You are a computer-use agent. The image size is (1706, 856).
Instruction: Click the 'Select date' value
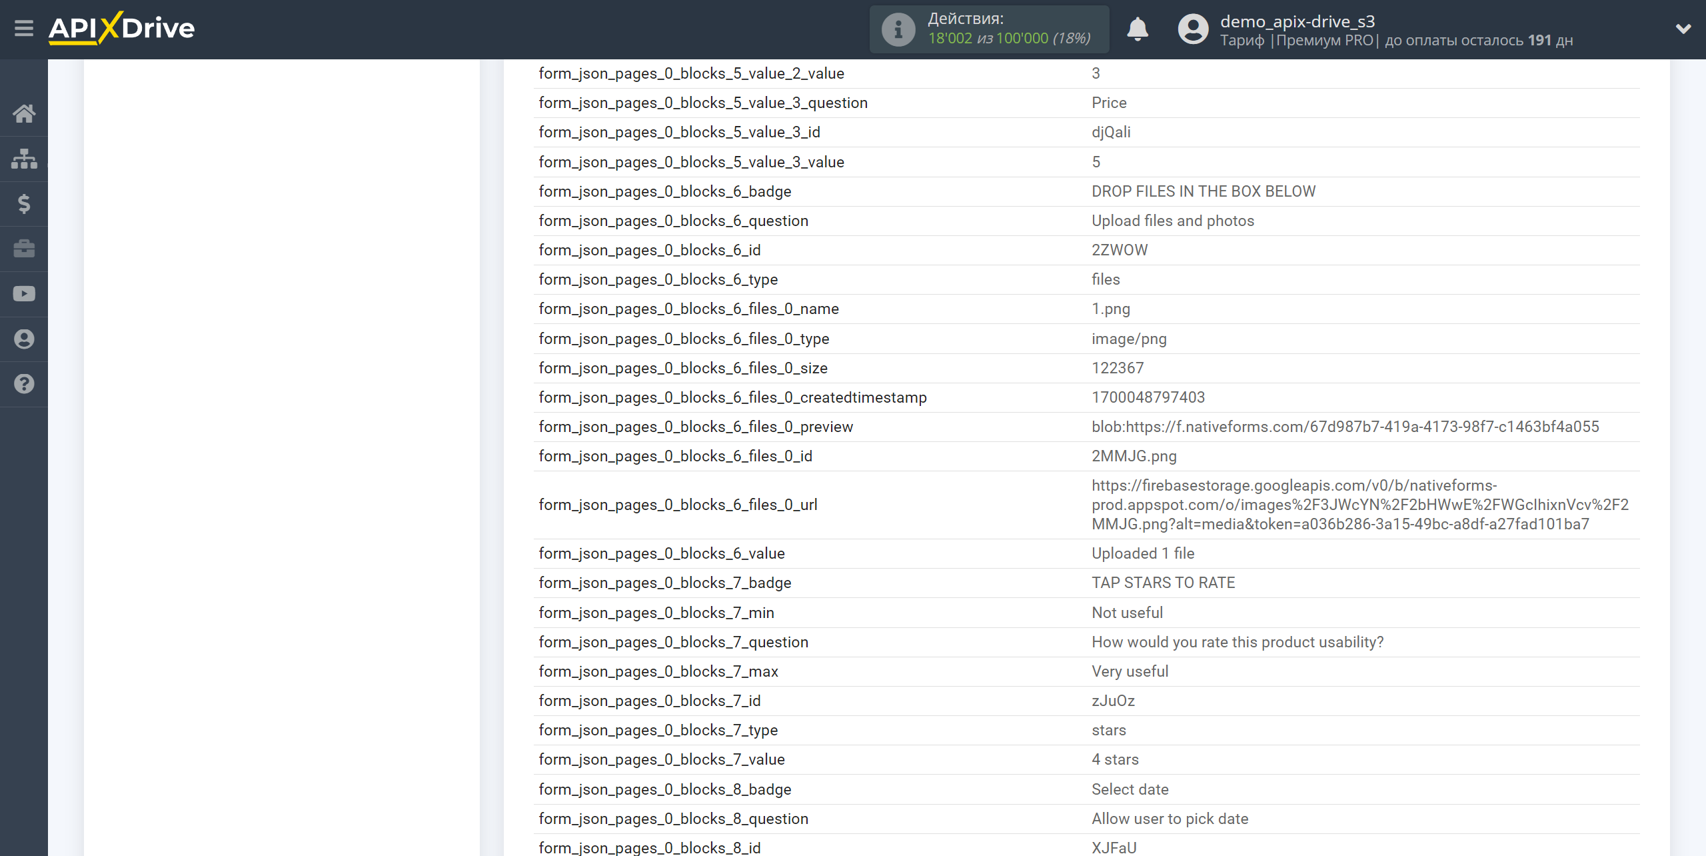point(1130,789)
